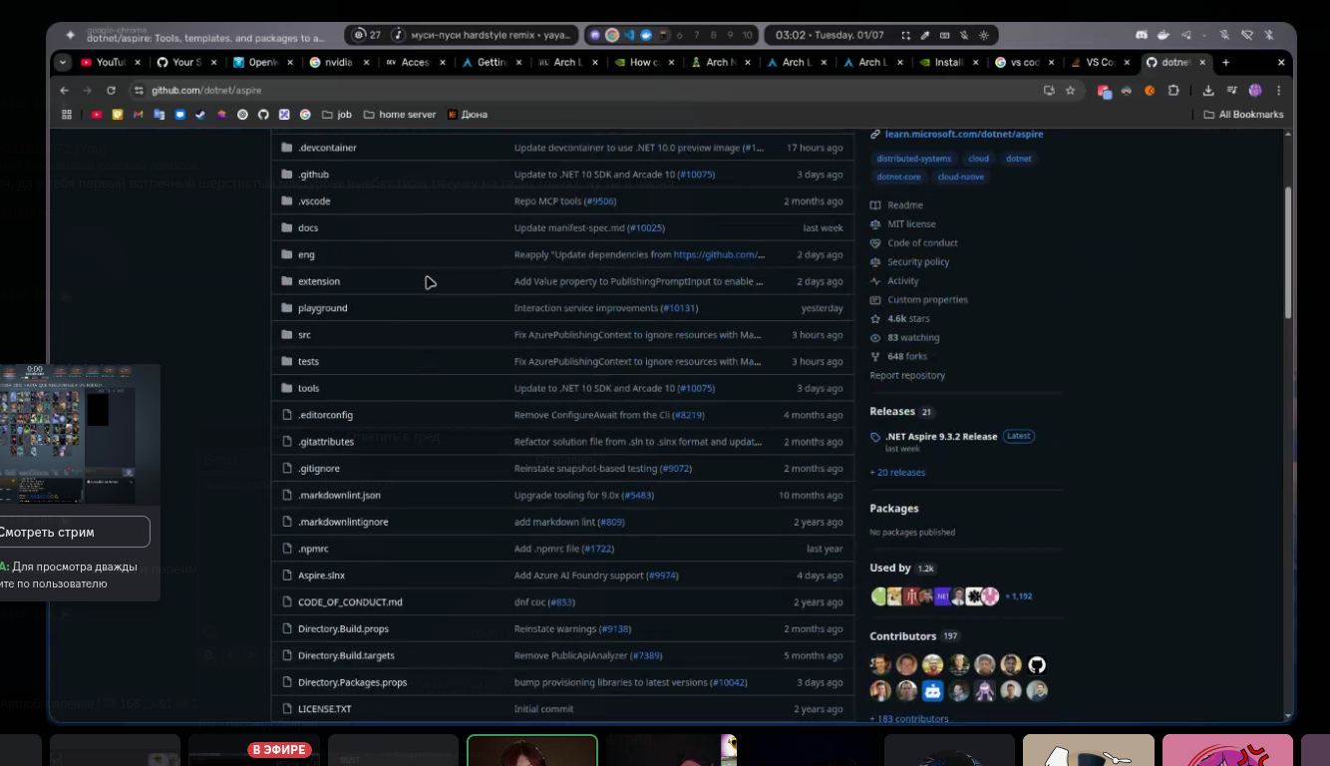Click the browser forward arrow
Viewport: 1330px width, 766px height.
coord(88,90)
